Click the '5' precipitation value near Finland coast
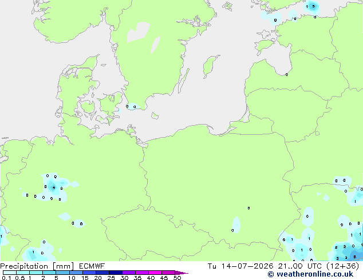 point(314,6)
